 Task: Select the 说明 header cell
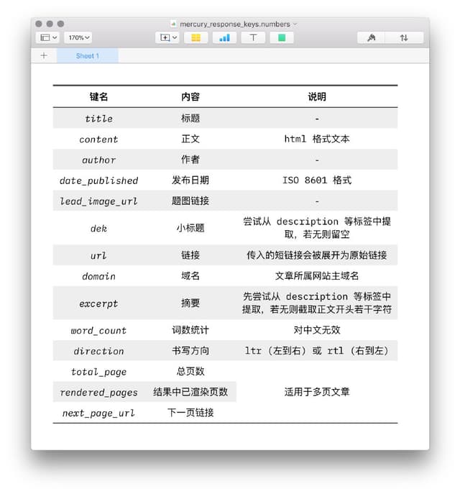coord(316,96)
